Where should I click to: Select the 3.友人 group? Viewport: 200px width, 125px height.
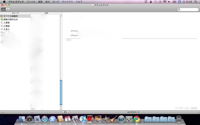[15, 29]
